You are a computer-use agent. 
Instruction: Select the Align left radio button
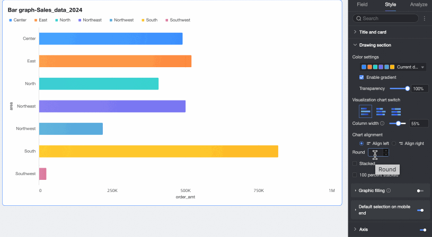click(x=362, y=143)
